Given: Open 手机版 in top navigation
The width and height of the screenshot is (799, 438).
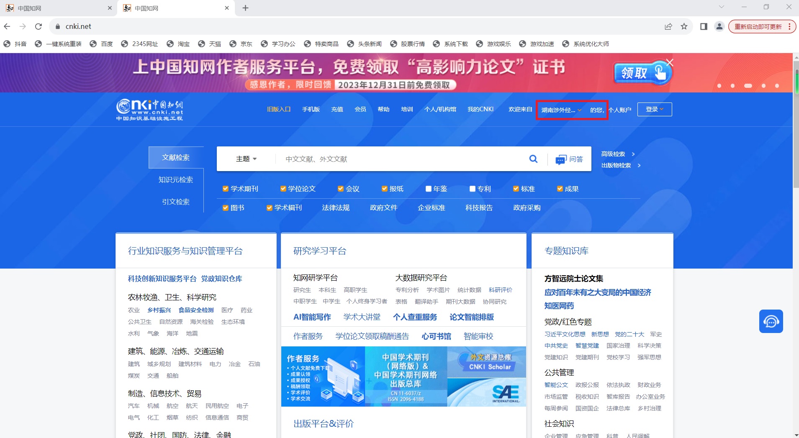Looking at the screenshot, I should (311, 109).
